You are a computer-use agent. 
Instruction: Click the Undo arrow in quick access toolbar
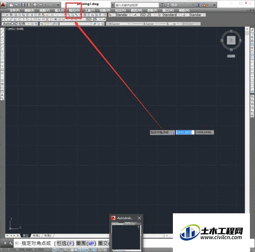(41, 5)
